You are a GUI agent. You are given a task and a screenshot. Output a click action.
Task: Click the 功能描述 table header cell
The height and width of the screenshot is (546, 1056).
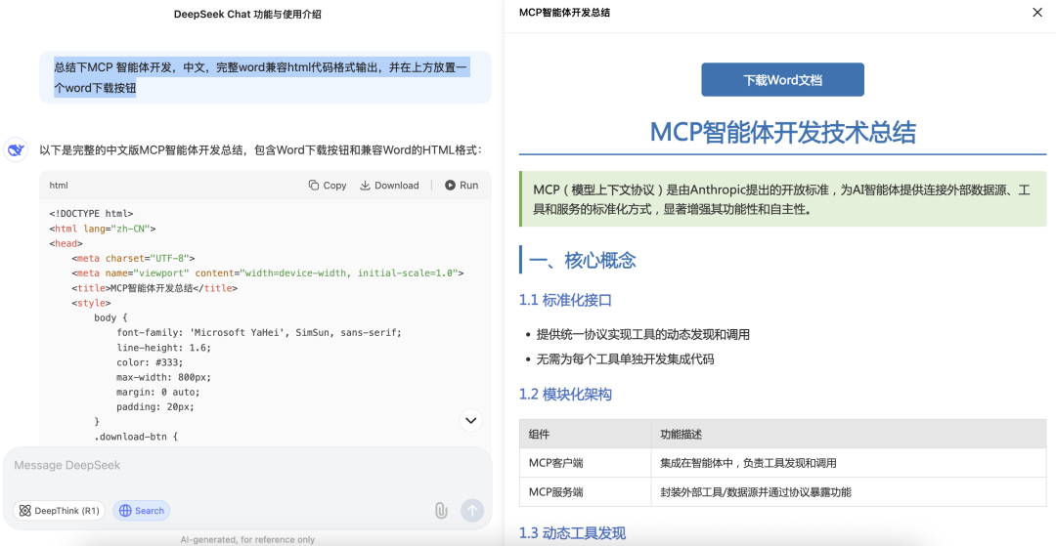click(849, 435)
